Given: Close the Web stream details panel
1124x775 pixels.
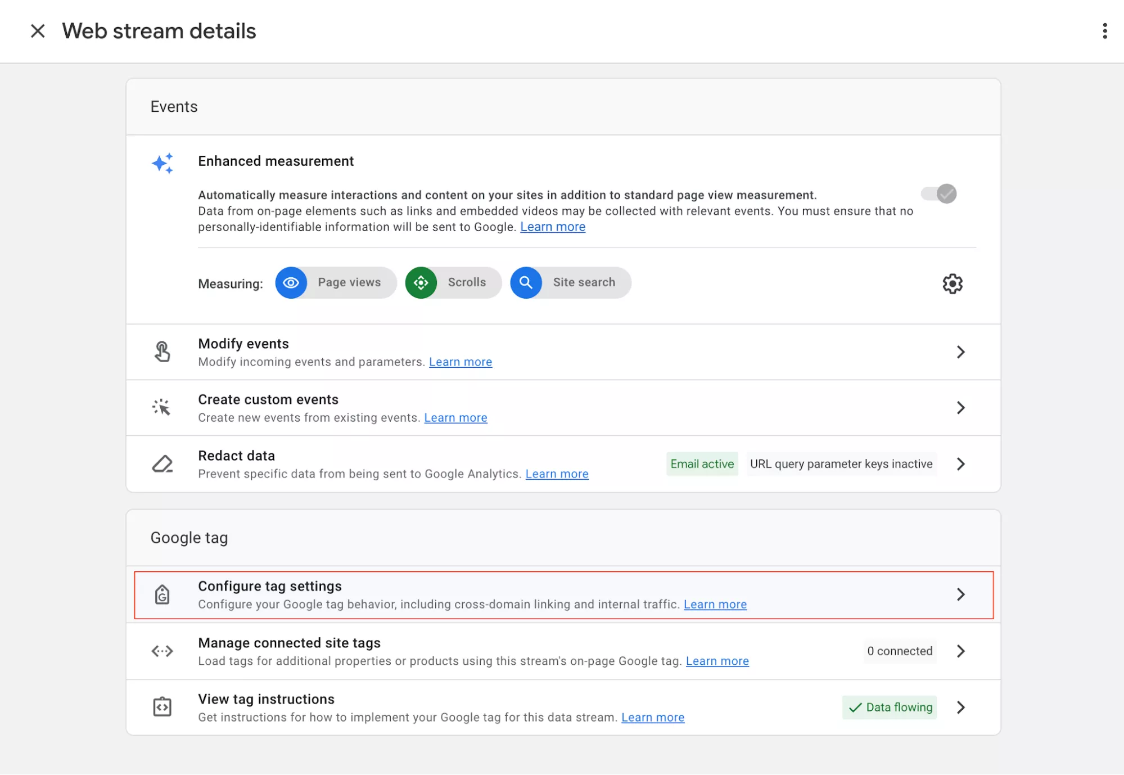Looking at the screenshot, I should 37,31.
